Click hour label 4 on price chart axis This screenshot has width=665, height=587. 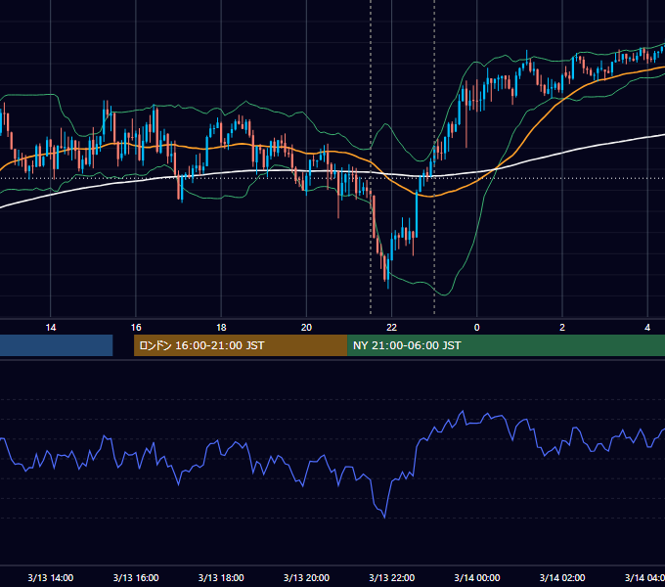[647, 328]
